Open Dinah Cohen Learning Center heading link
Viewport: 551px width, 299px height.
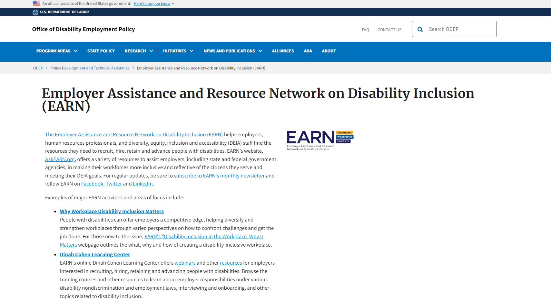95,255
